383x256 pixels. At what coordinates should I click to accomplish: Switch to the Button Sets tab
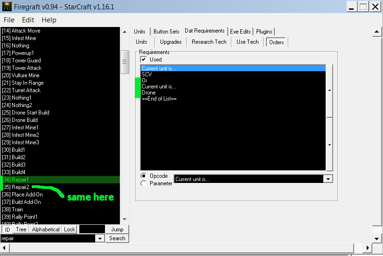click(167, 32)
